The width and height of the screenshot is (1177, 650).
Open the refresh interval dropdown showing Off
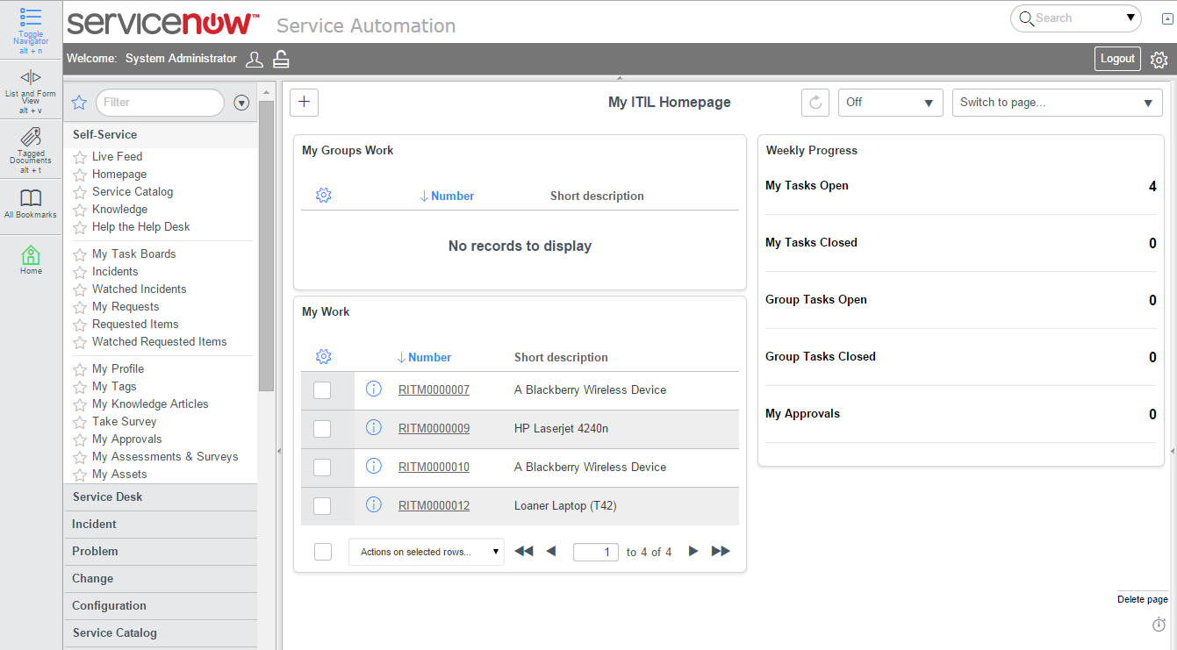[891, 103]
